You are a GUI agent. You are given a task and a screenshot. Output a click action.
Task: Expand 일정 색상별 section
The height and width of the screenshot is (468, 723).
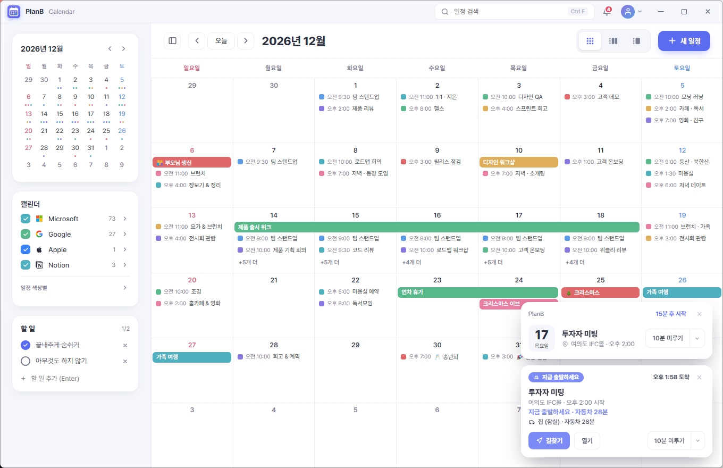75,288
